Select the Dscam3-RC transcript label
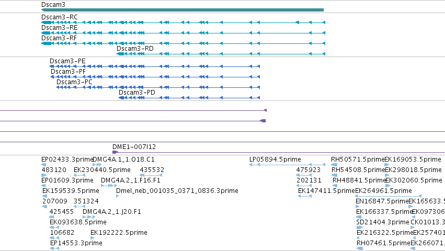 pyautogui.click(x=59, y=17)
